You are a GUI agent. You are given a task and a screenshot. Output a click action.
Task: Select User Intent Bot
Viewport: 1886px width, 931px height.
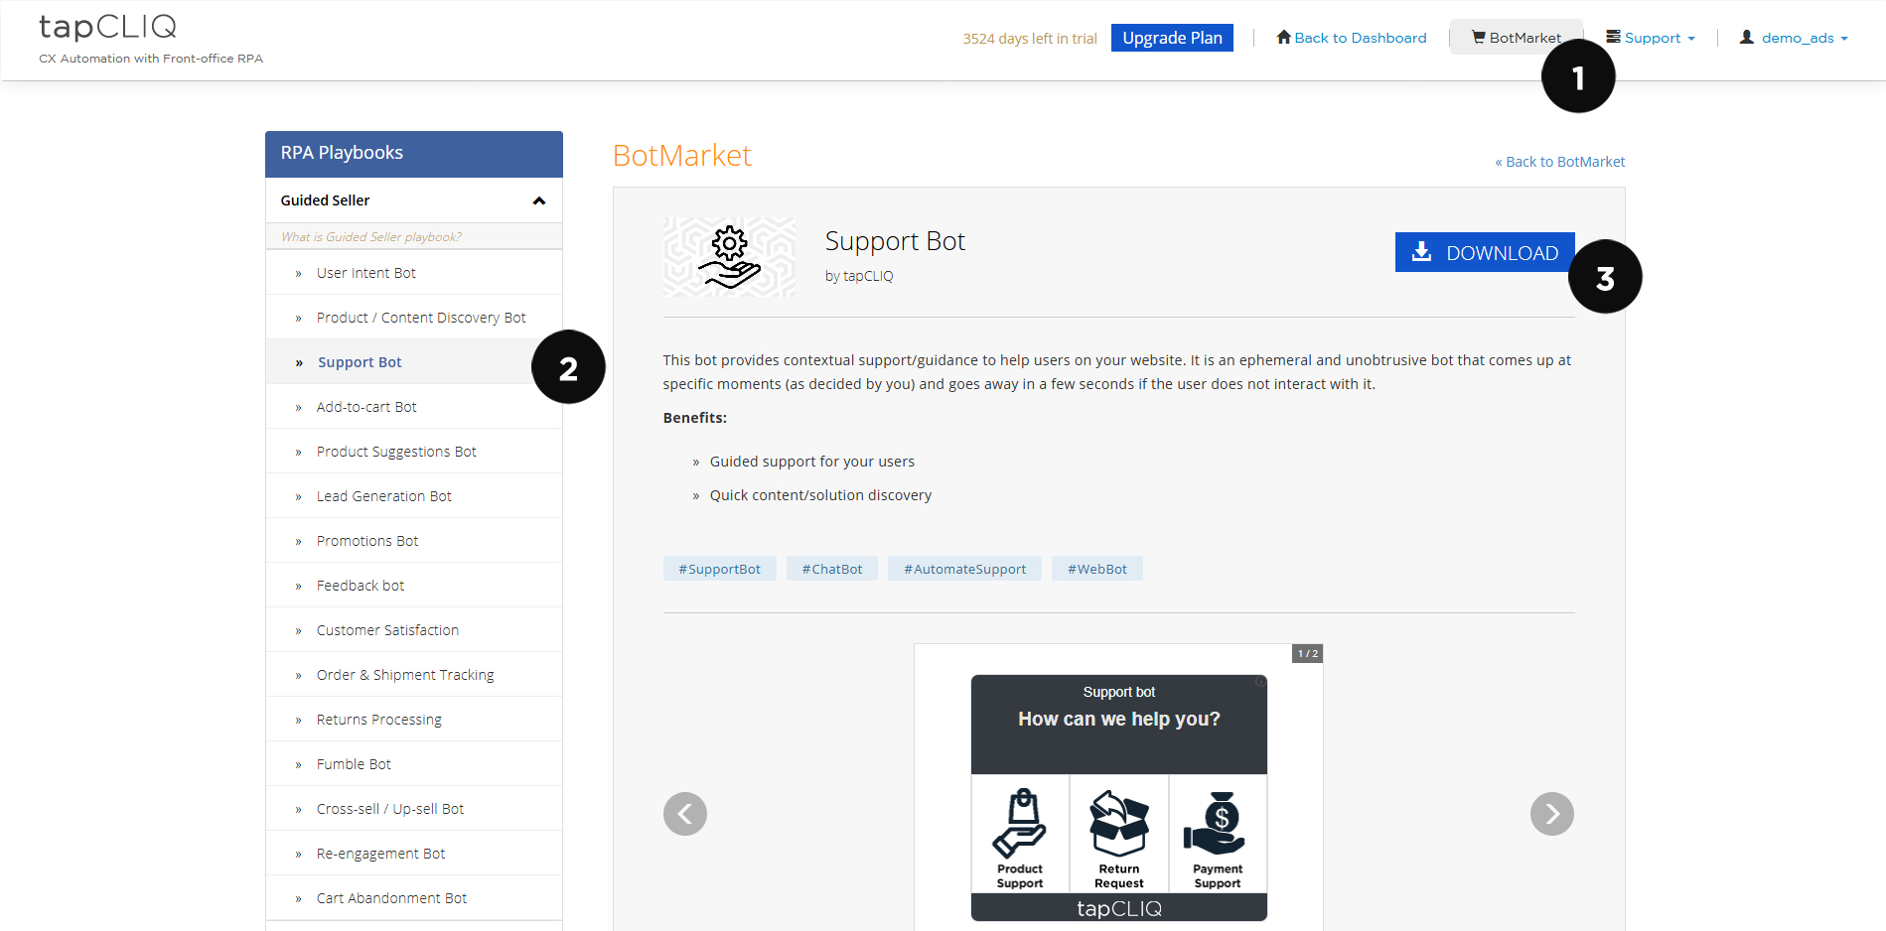[414, 273]
